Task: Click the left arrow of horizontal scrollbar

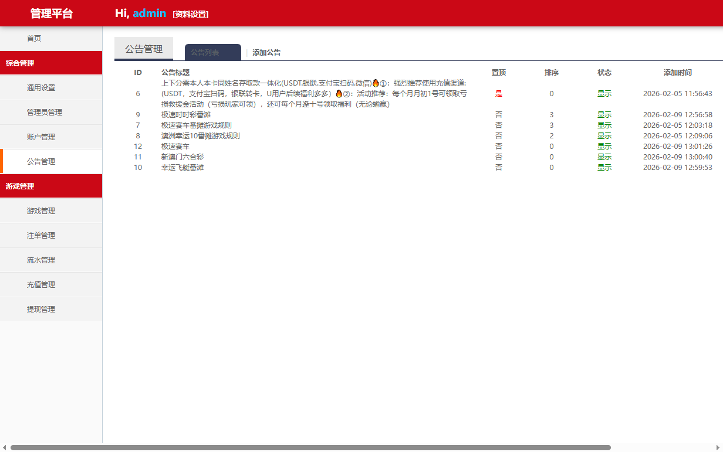Action: [5, 447]
